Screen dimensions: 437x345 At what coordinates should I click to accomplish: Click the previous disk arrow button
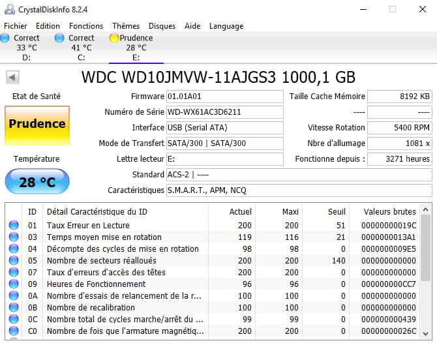[12, 77]
